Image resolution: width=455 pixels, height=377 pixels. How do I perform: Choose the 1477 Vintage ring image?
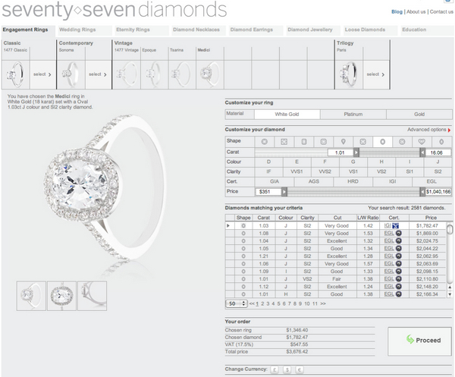(127, 74)
